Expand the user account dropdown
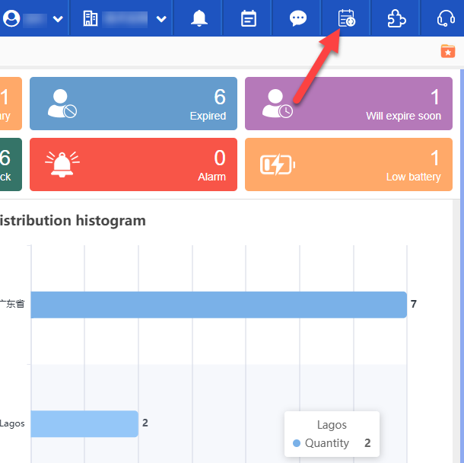Screen dimensions: 464x463 (58, 19)
